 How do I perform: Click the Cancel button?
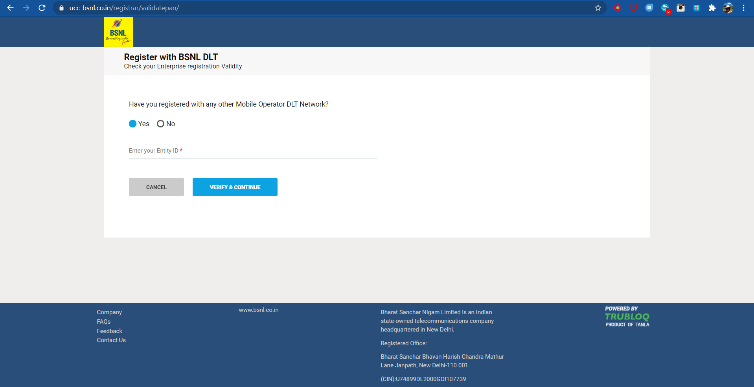pyautogui.click(x=156, y=187)
